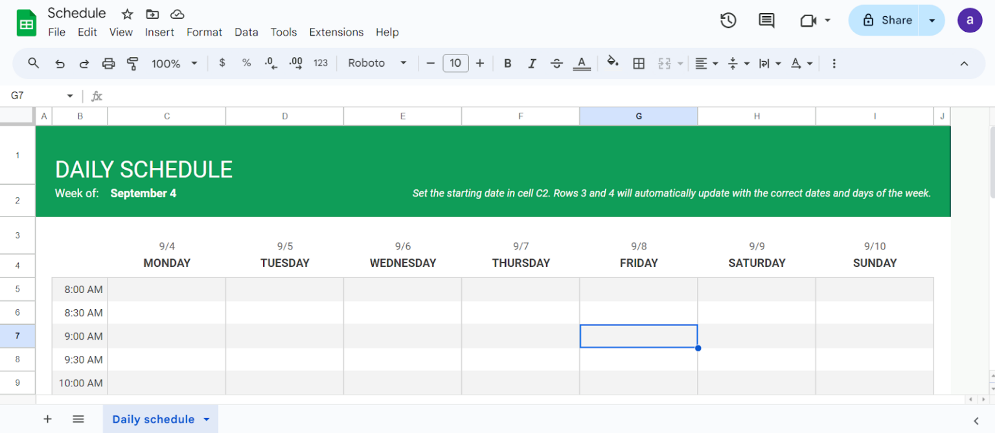
Task: Open the borders menu
Action: 639,63
